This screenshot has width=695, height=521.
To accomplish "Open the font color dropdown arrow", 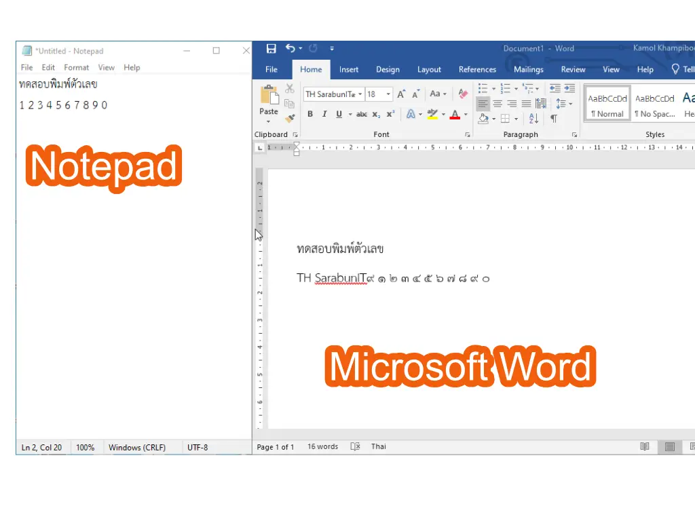I will (466, 115).
